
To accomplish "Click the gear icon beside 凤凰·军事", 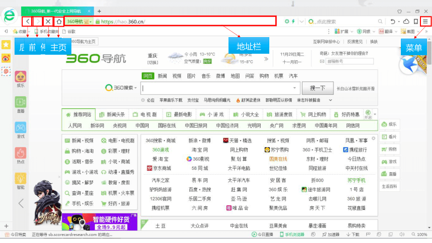I will [373, 138].
